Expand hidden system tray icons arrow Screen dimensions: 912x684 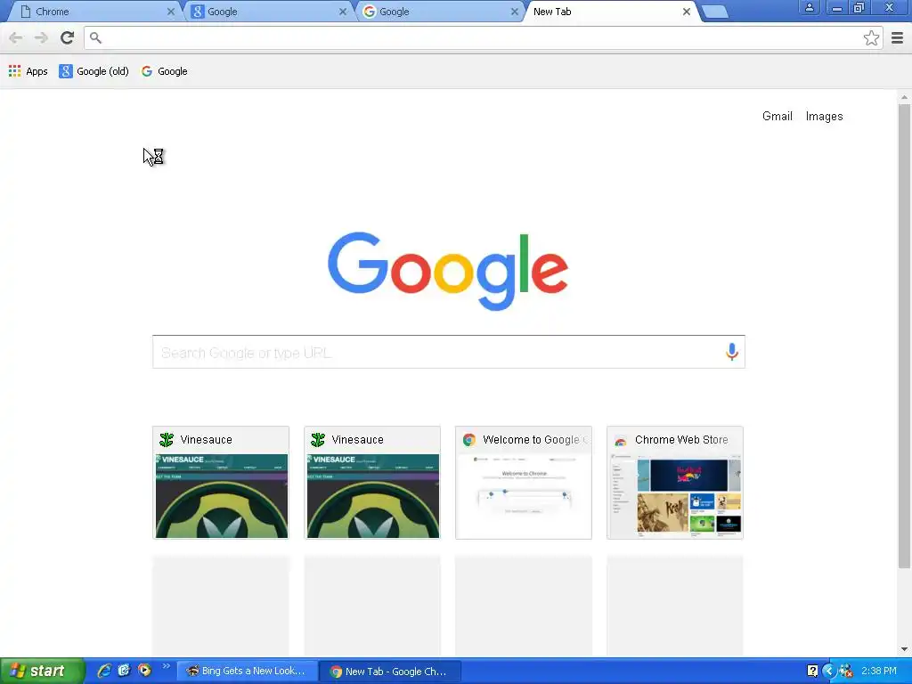(829, 672)
